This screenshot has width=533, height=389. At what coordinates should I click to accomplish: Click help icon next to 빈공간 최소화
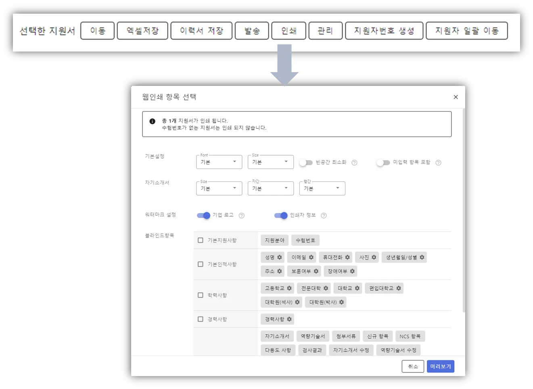[x=354, y=163]
